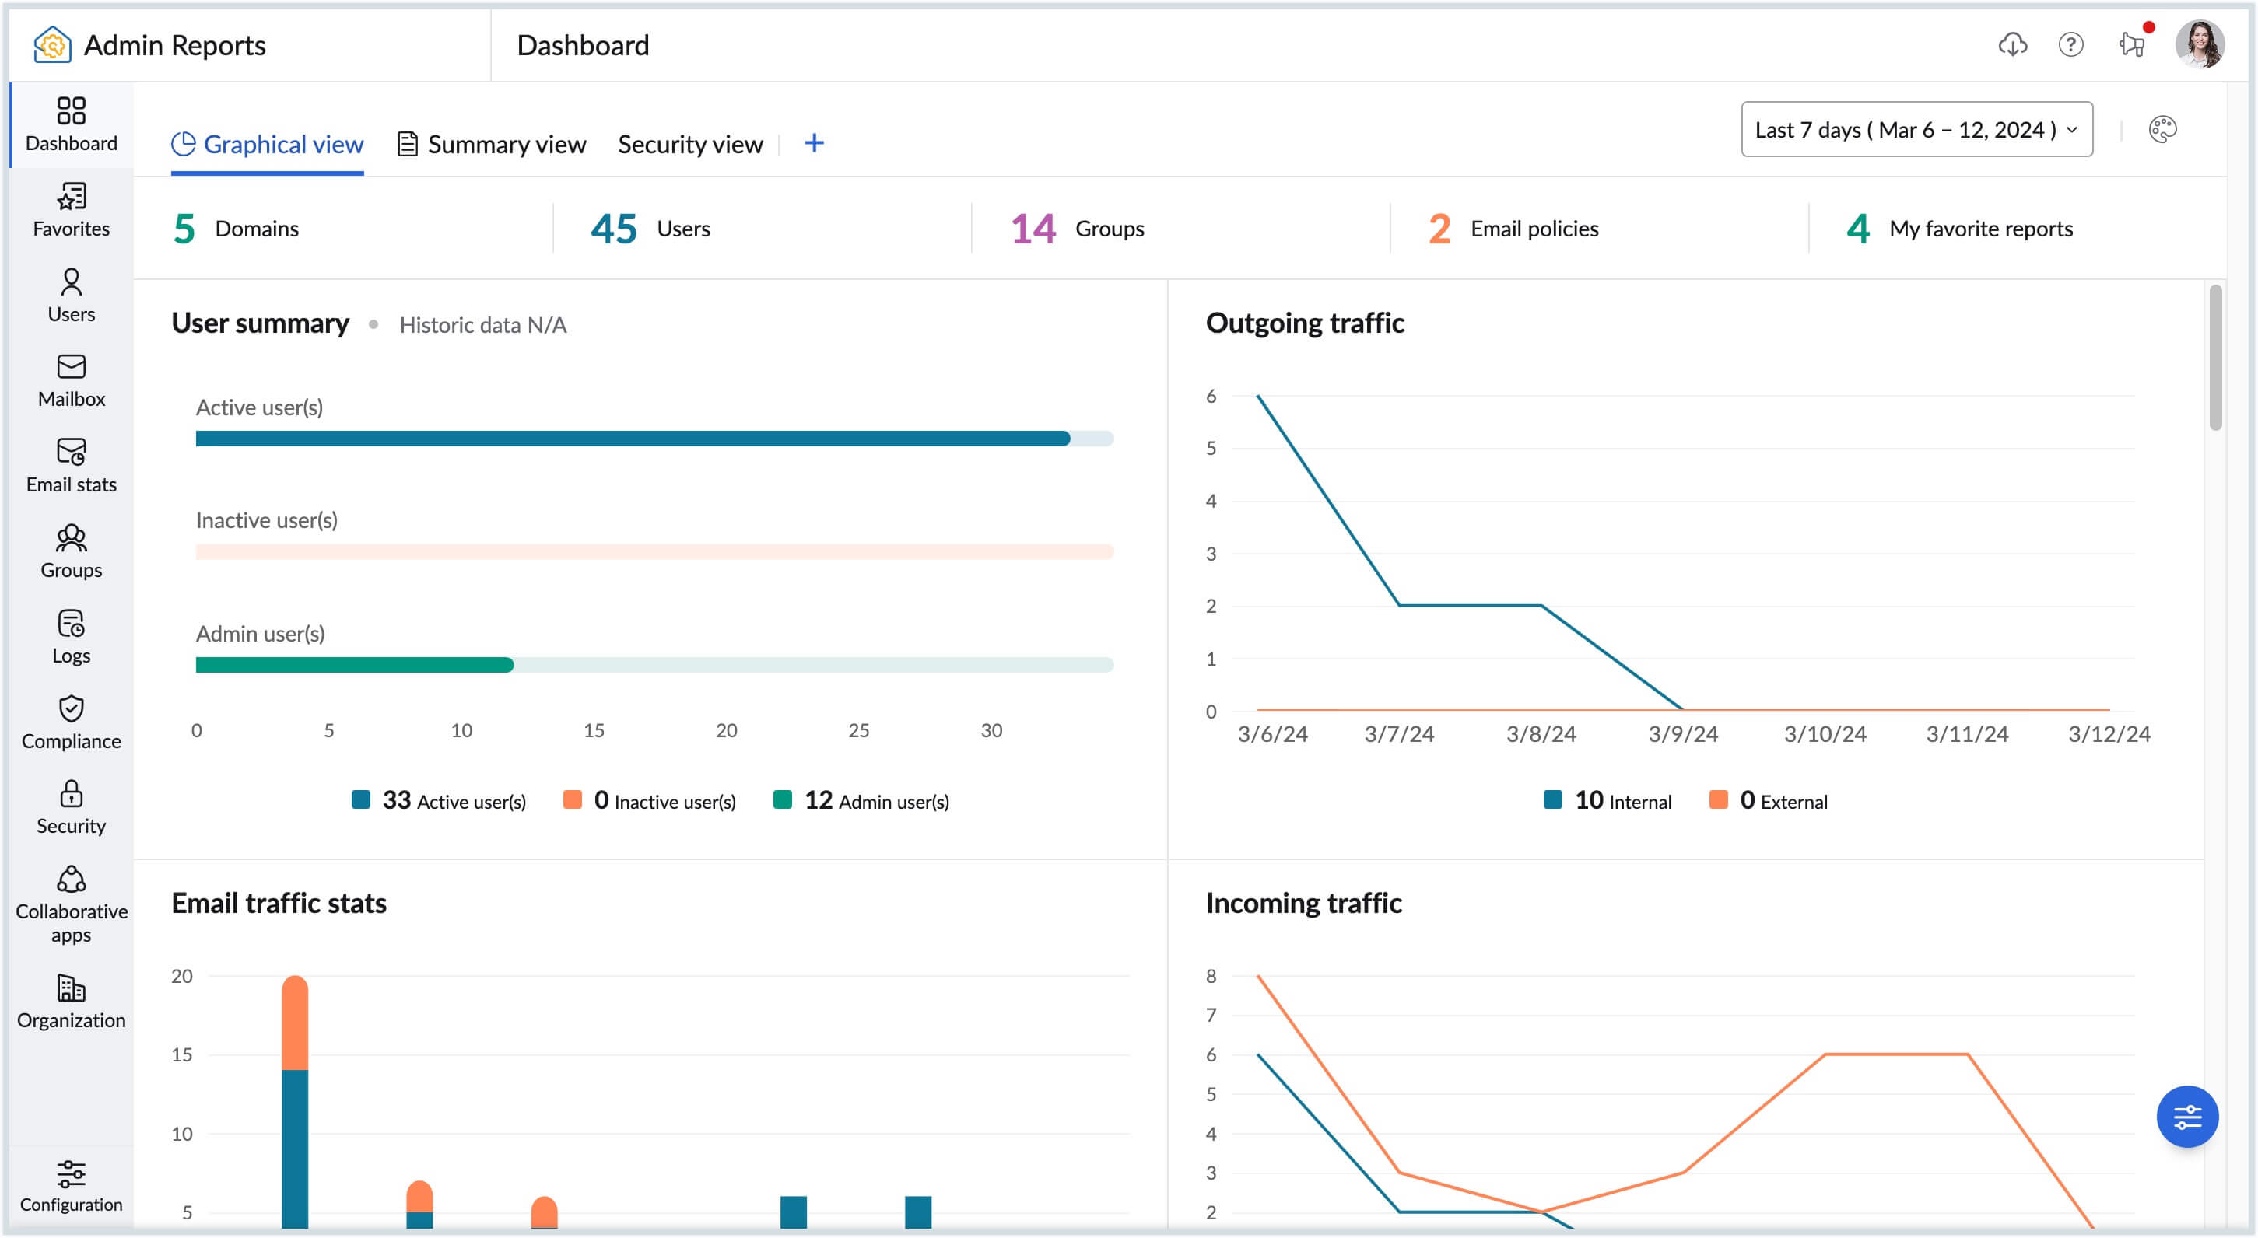
Task: Click the add new view button
Action: tap(814, 142)
